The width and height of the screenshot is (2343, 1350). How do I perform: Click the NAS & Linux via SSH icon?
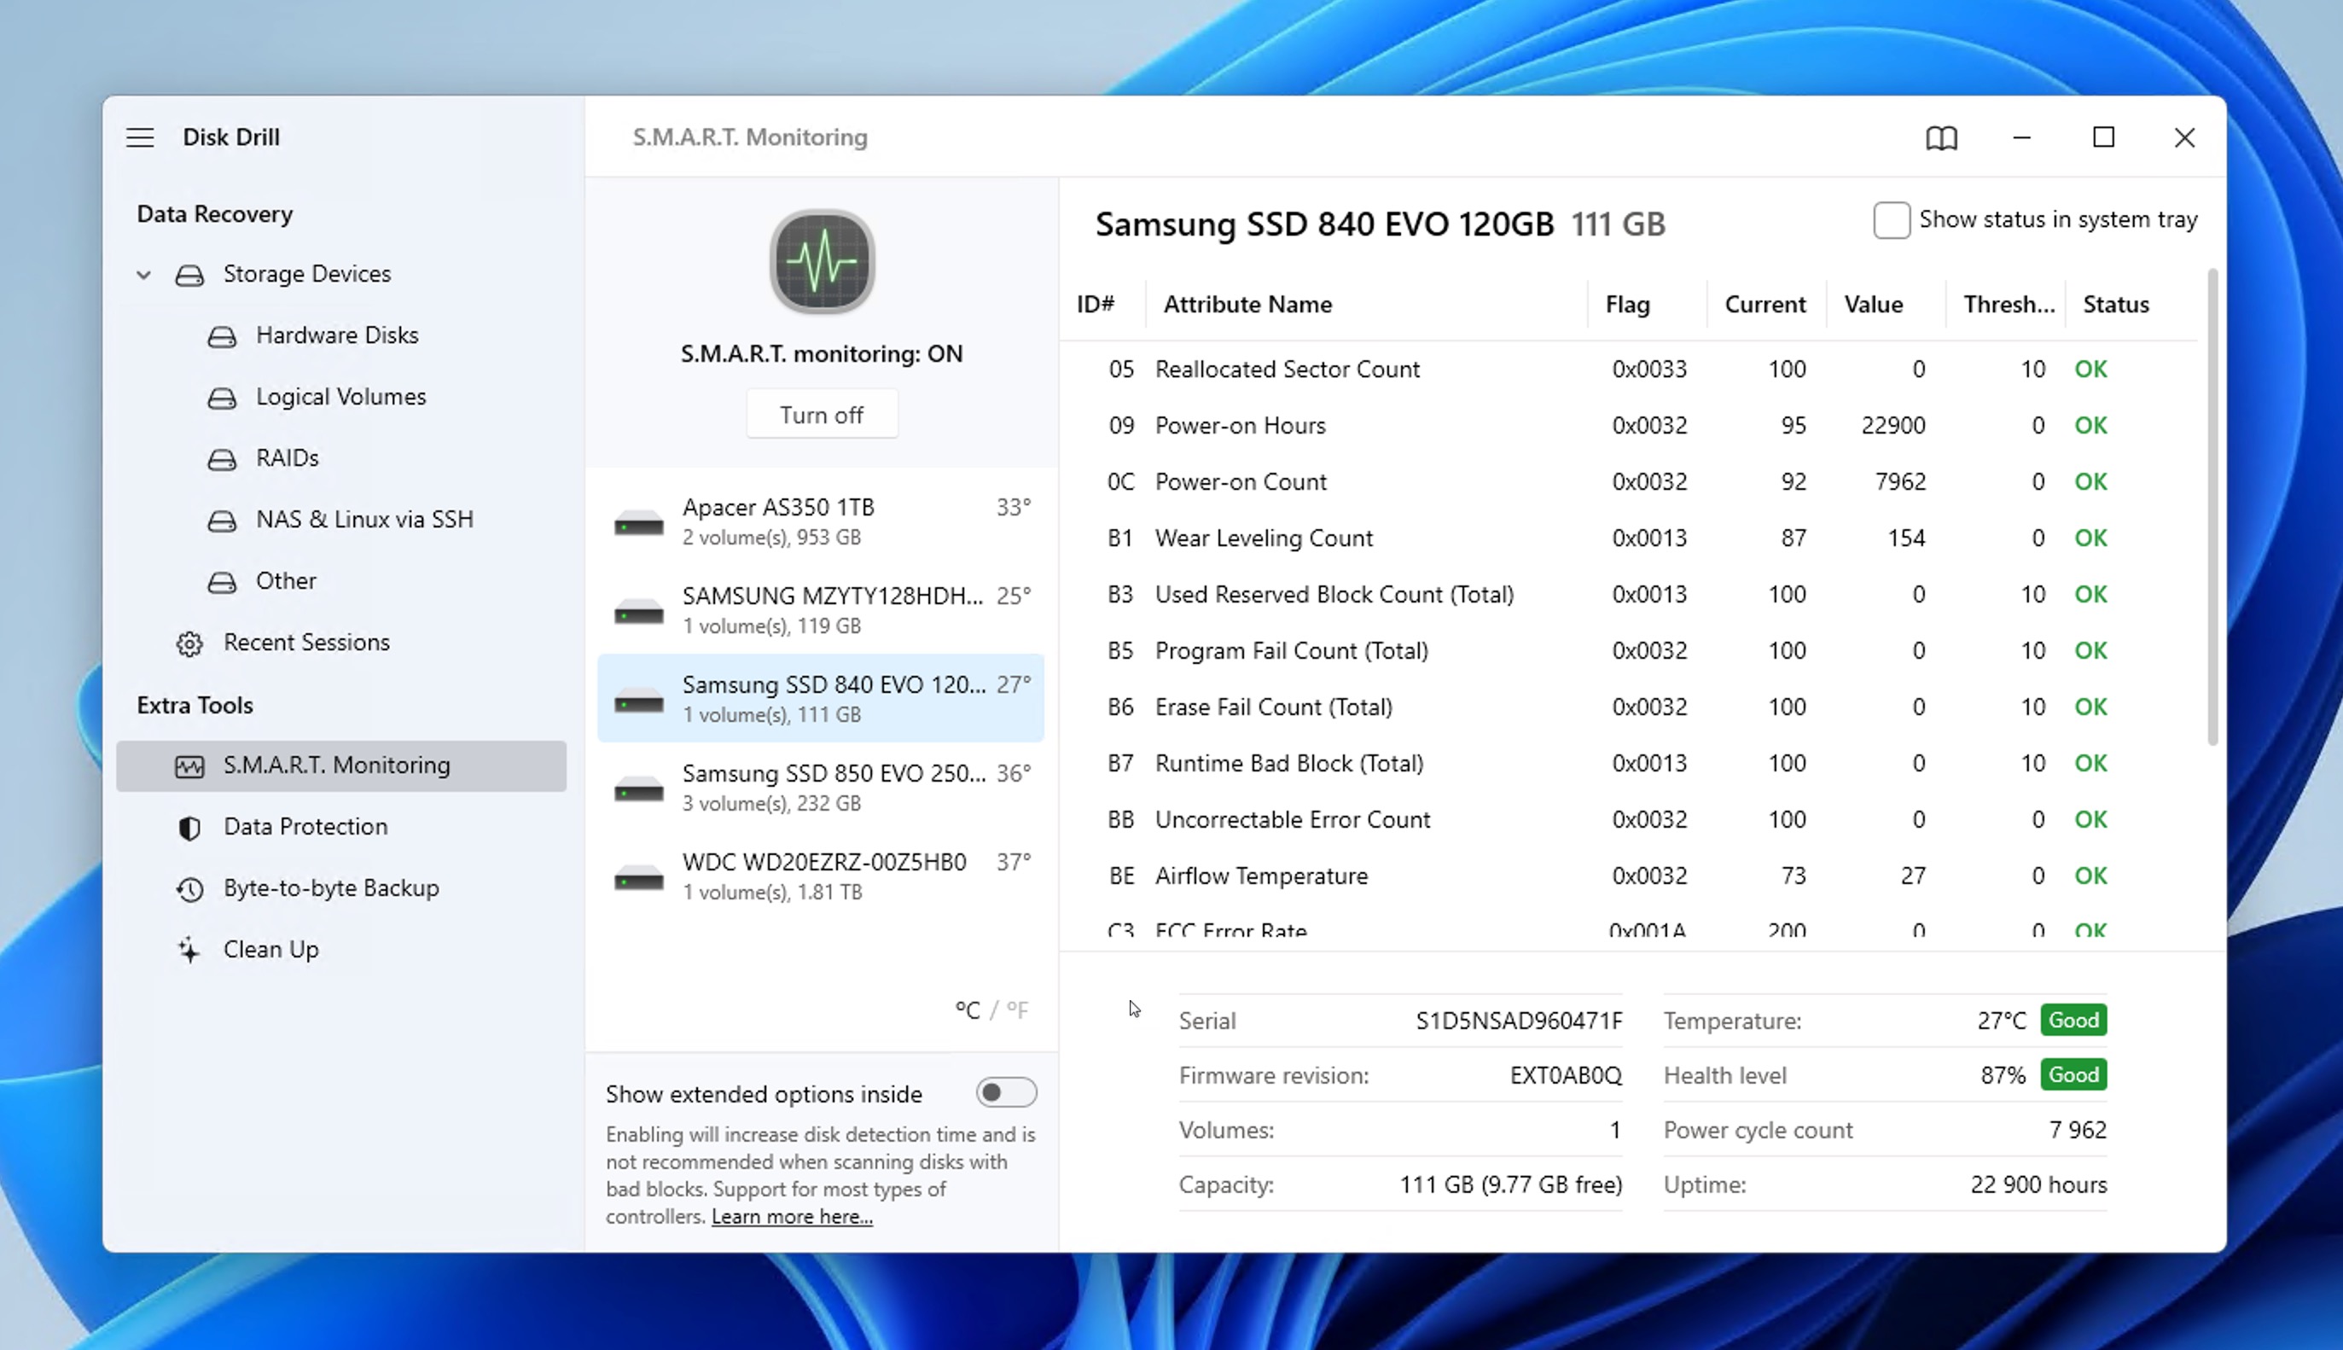[222, 521]
